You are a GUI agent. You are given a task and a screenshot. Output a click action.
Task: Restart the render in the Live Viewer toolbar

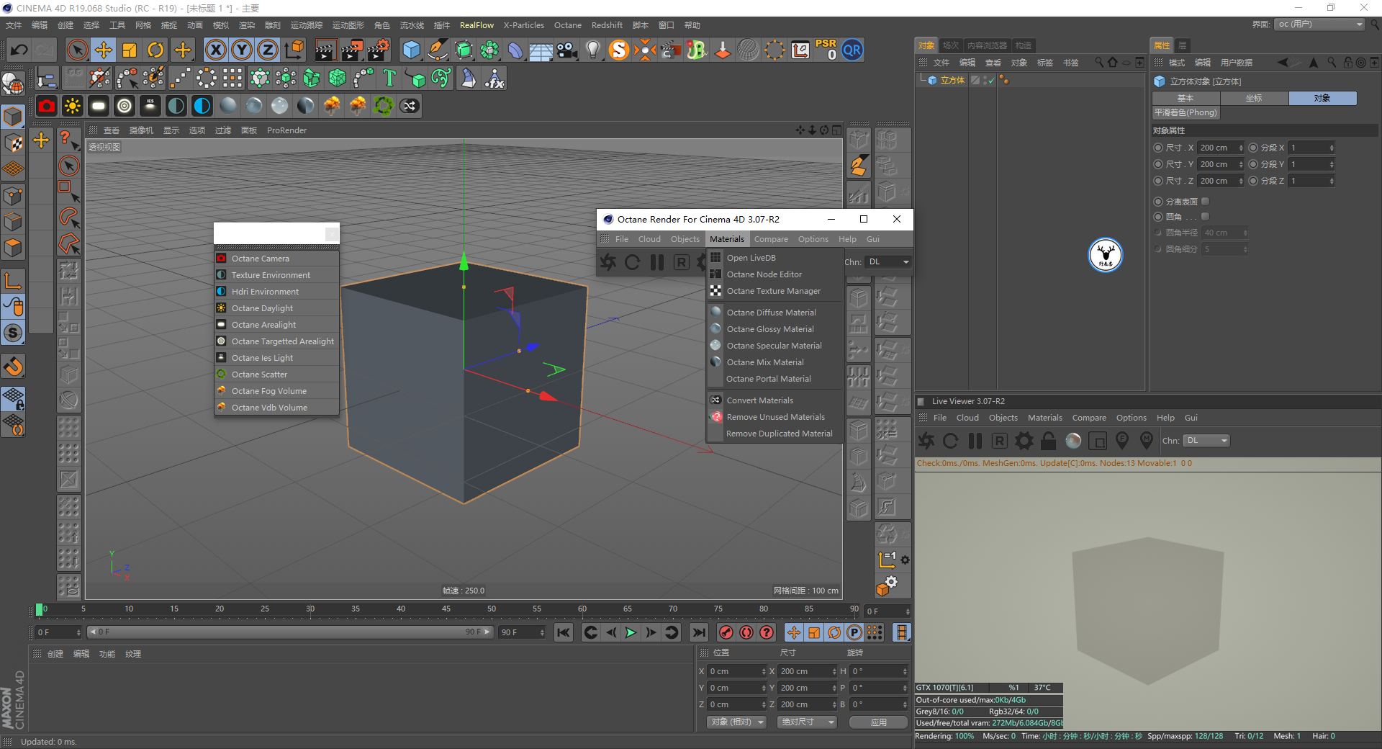951,441
